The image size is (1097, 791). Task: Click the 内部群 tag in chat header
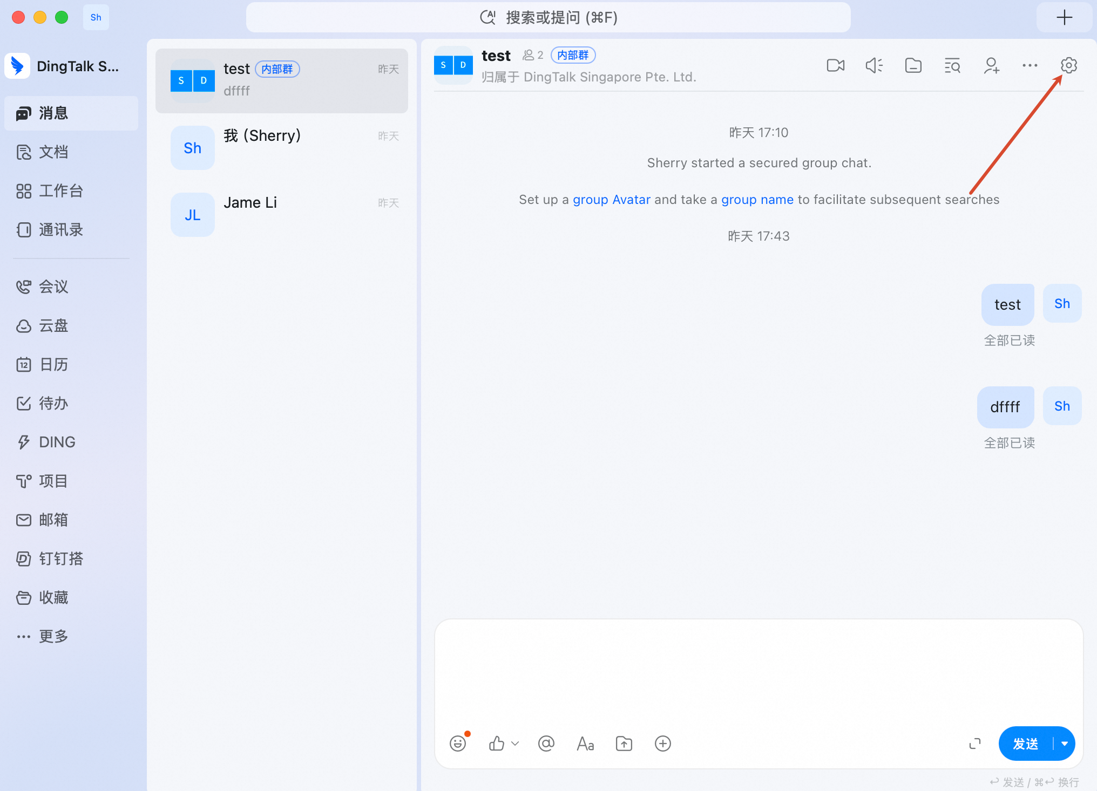point(573,55)
